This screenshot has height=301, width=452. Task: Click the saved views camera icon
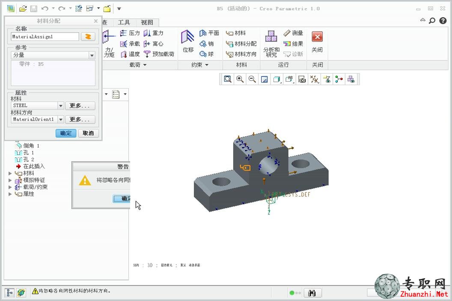tap(302, 79)
